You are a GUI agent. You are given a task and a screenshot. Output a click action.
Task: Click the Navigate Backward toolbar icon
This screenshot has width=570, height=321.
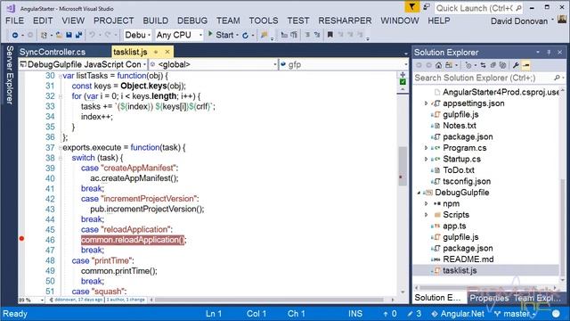[x=15, y=35]
